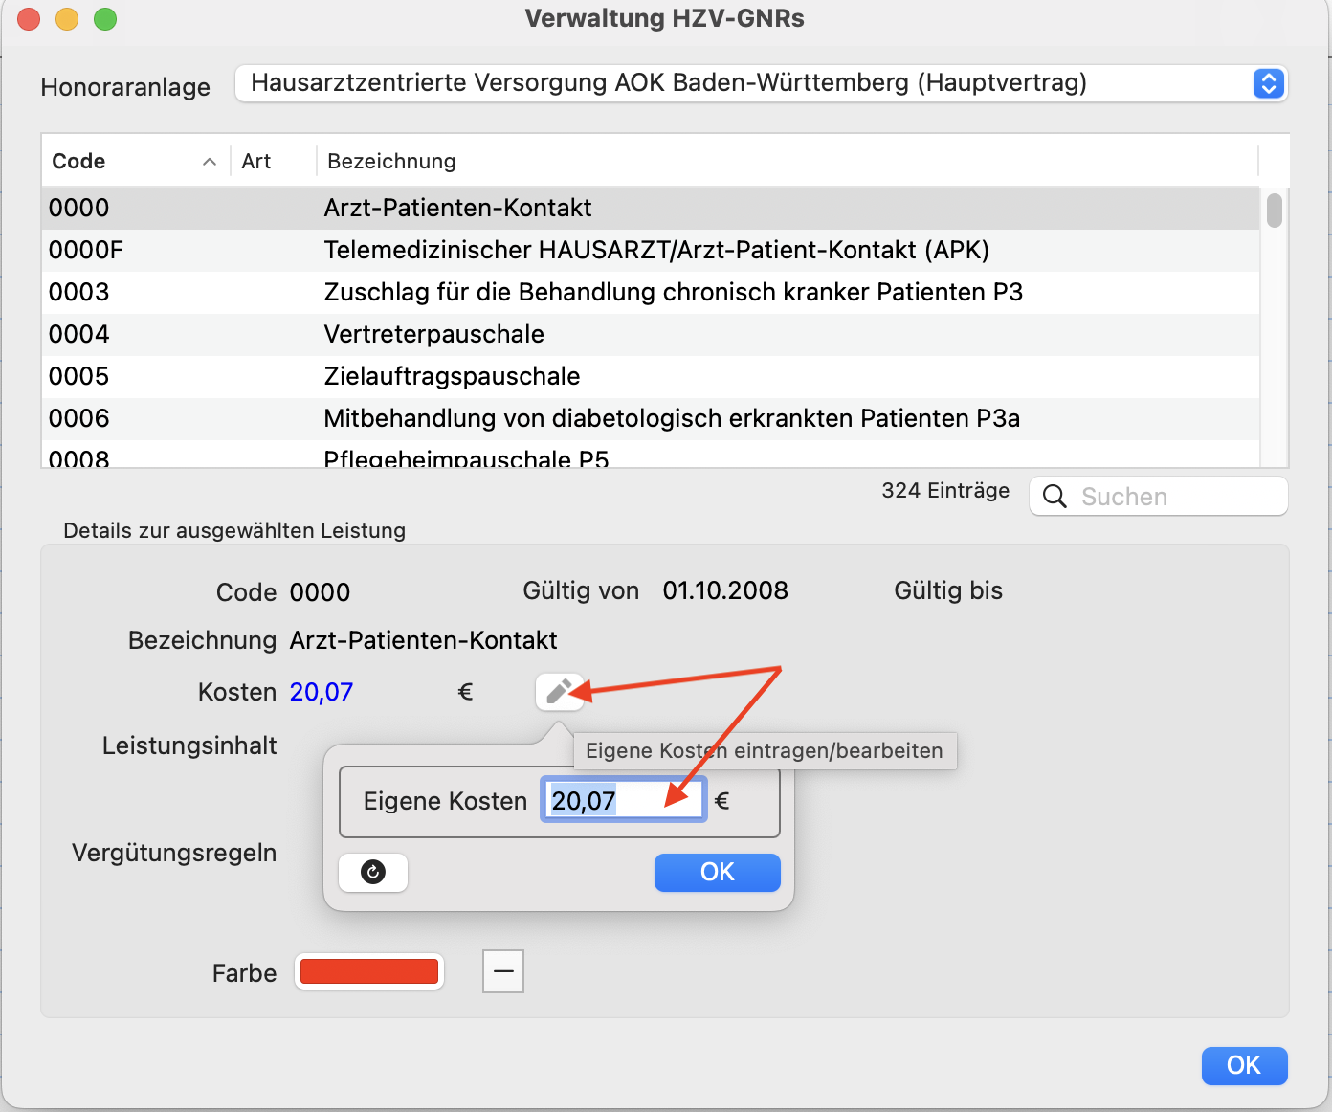Sort the list by Code column header
Viewport: 1332px width, 1112px height.
[x=135, y=161]
